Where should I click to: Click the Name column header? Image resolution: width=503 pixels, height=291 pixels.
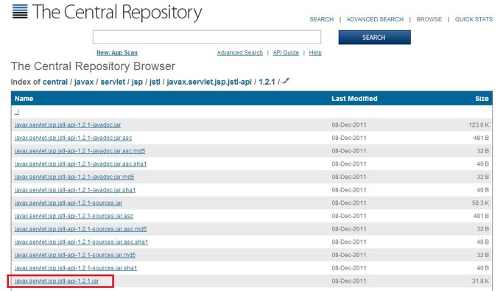pos(24,99)
